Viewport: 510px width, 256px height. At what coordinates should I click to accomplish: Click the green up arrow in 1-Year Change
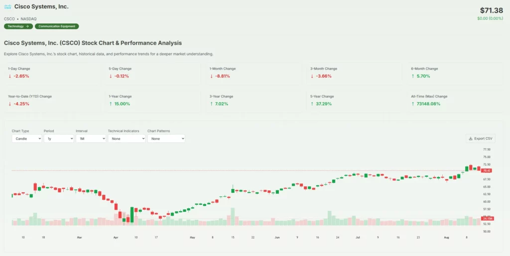[x=111, y=104]
